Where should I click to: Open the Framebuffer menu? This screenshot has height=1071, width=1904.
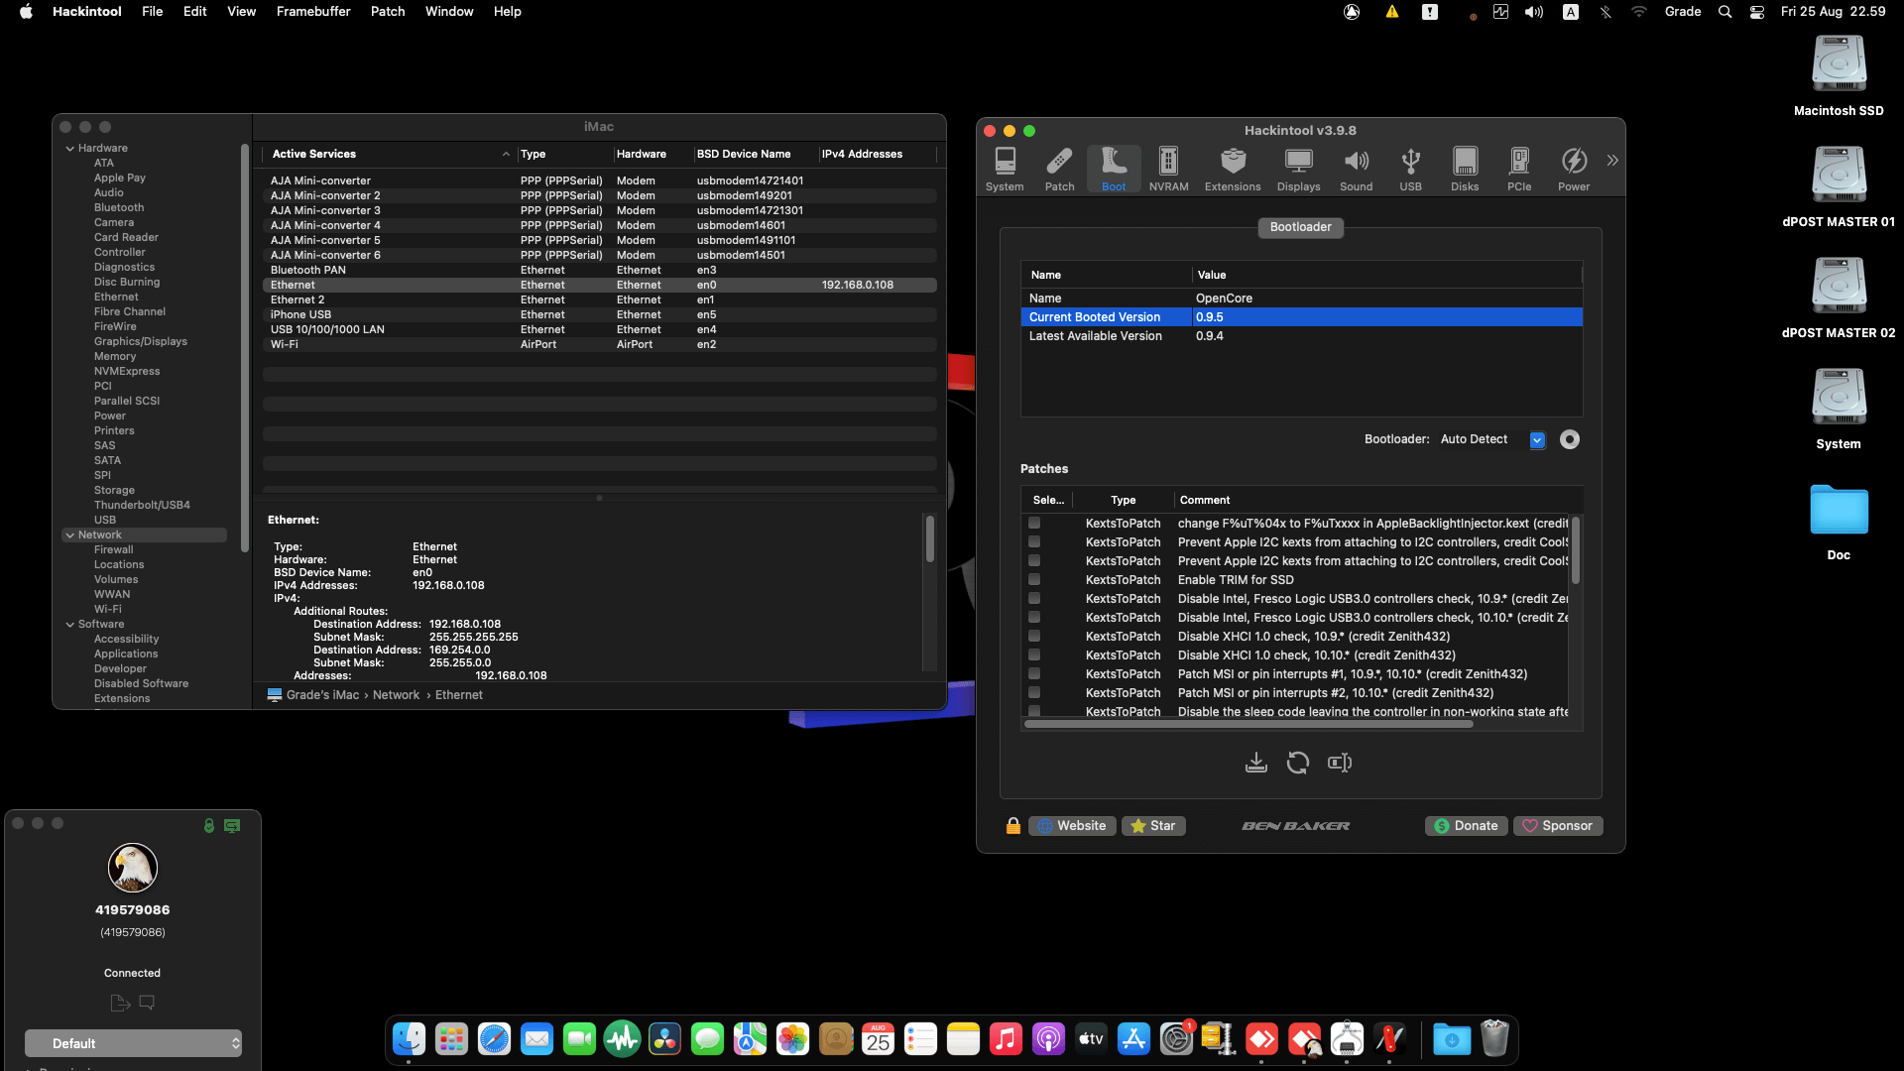point(313,12)
